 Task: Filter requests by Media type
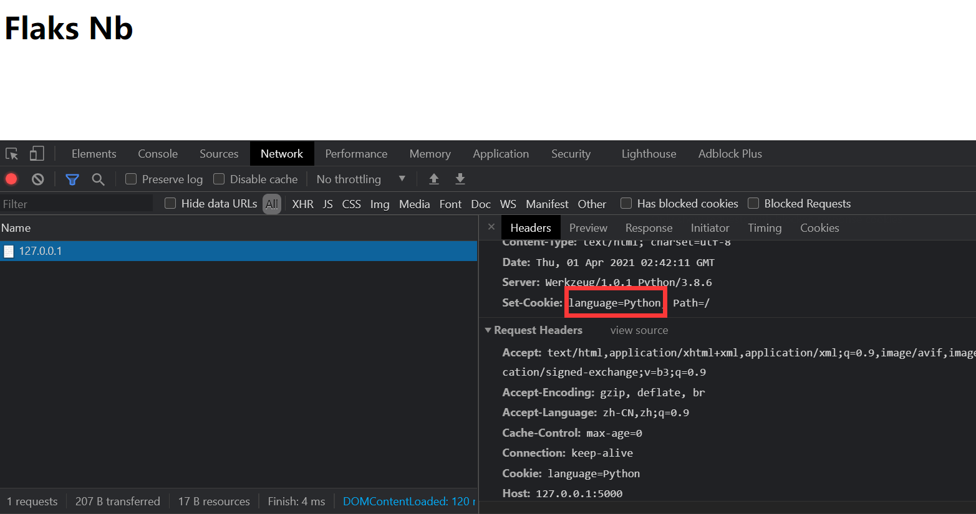[414, 204]
